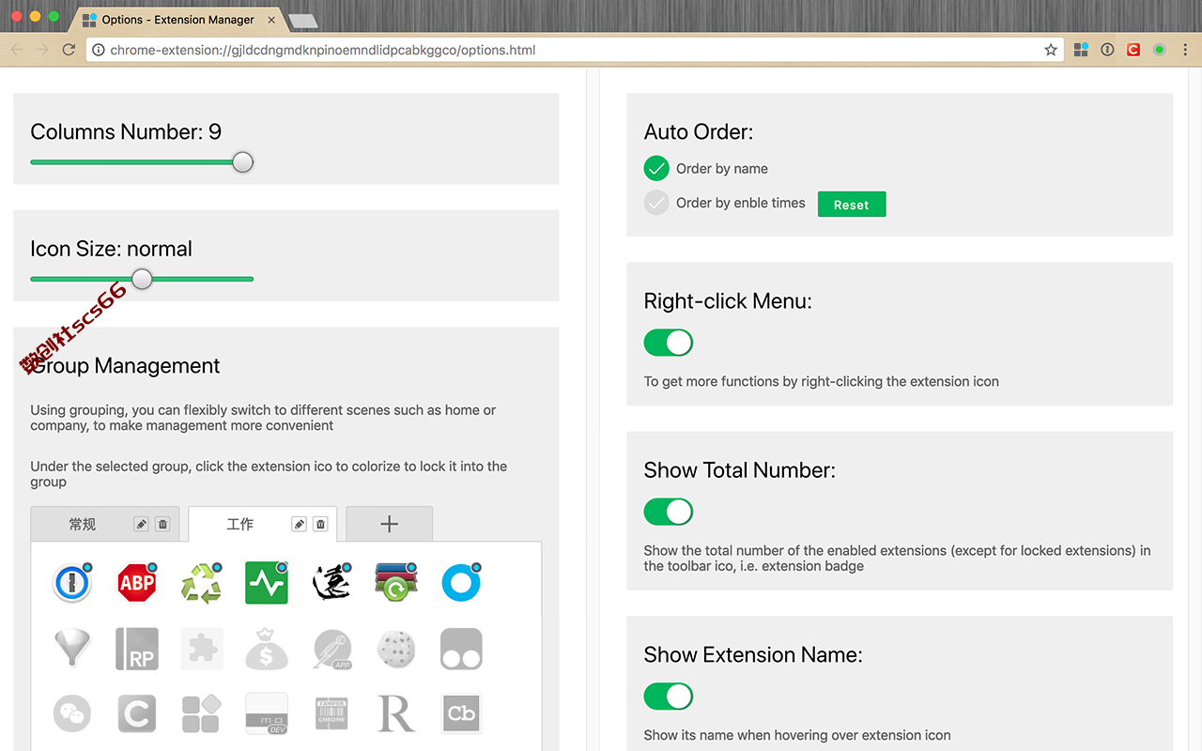Click the address bar URL field
Image resolution: width=1202 pixels, height=751 pixels.
(575, 50)
